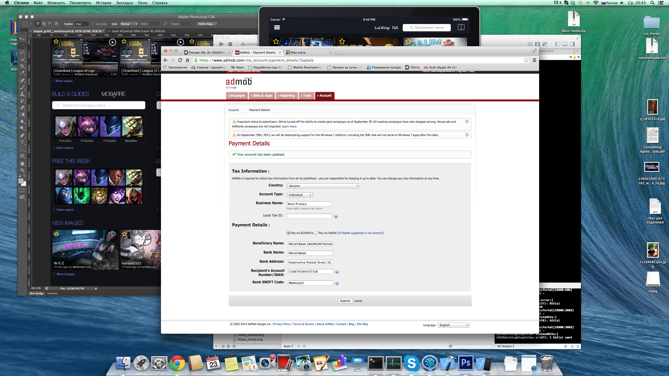Click Is PayPal supported in my country link
Screen dimensions: 669x376
[361, 233]
